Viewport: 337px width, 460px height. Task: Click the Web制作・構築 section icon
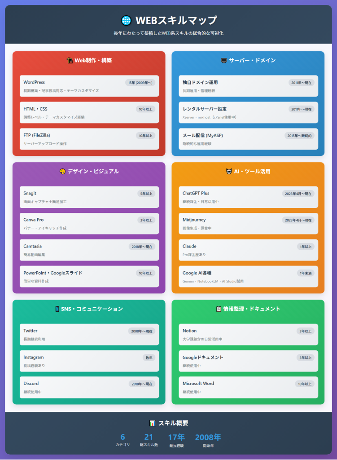[70, 60]
